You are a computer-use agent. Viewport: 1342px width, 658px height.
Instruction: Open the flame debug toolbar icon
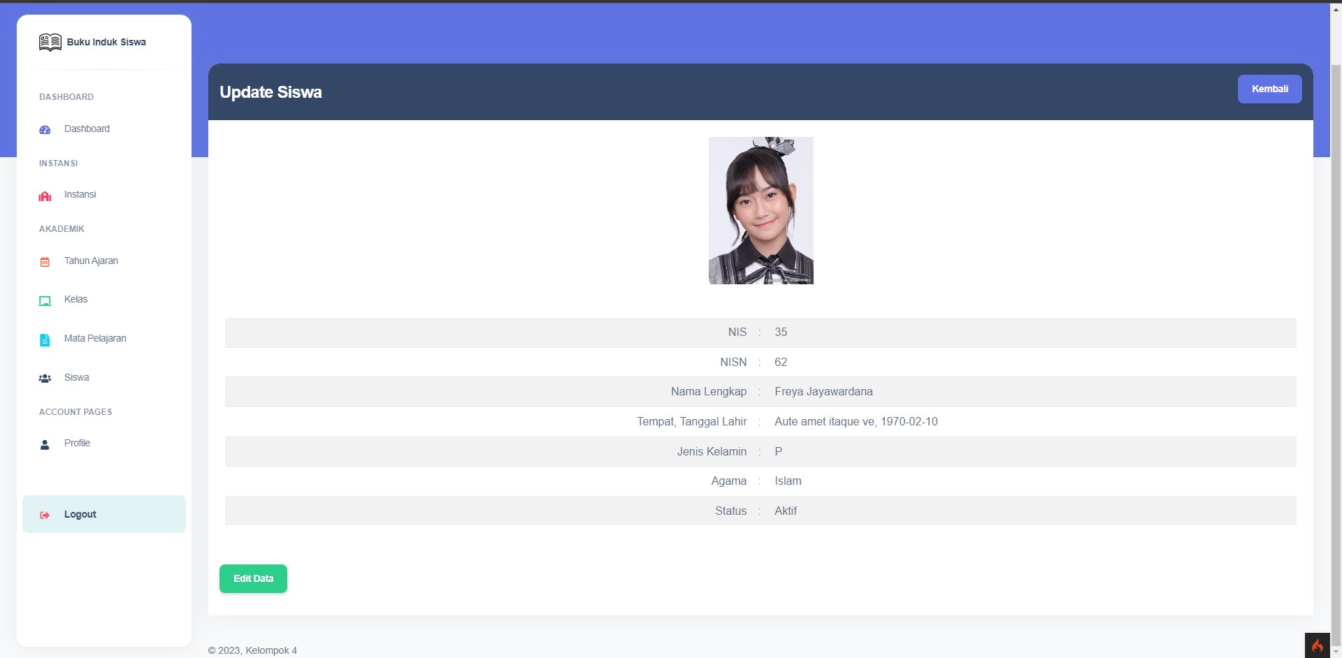(x=1317, y=645)
